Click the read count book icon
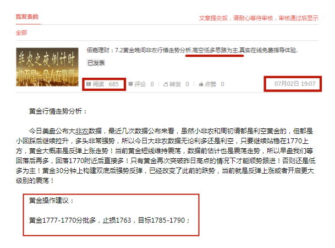The image size is (335, 248). tap(89, 84)
